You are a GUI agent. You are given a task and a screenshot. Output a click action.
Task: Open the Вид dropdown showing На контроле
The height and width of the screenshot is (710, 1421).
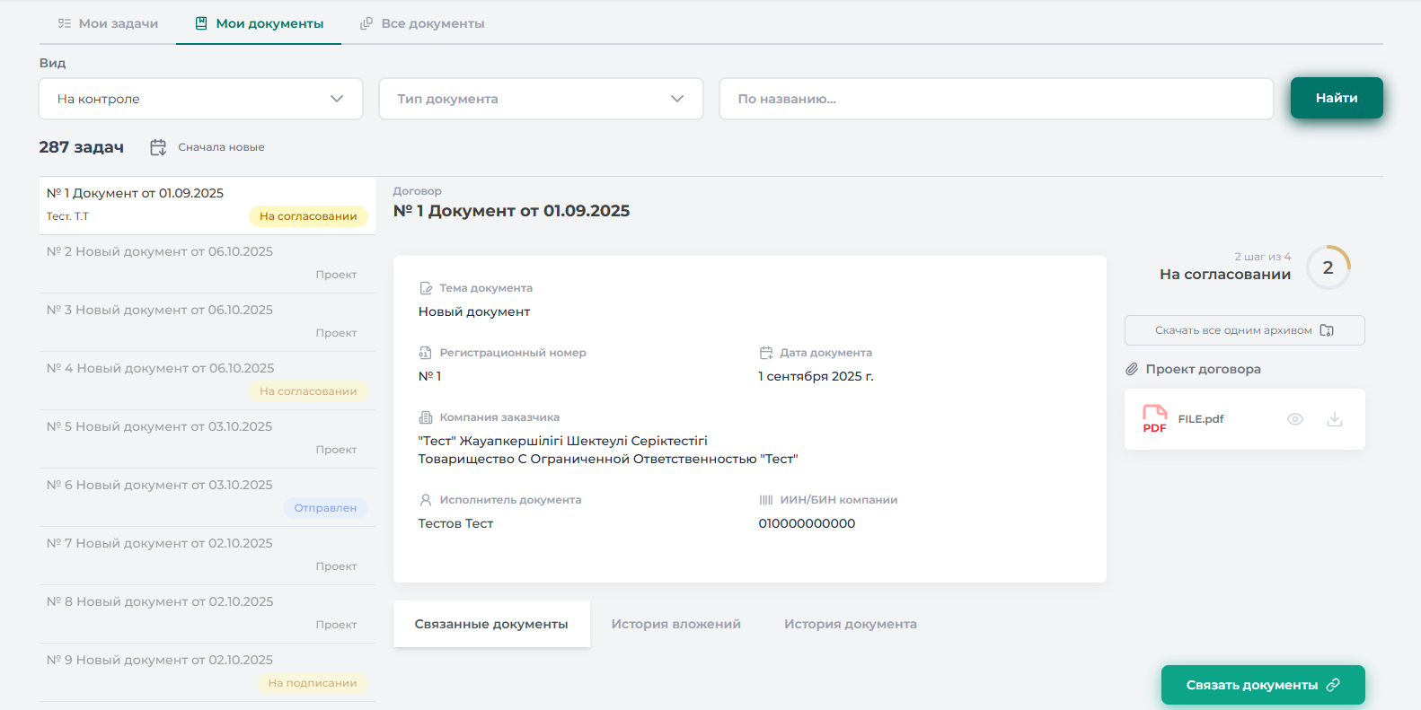click(200, 99)
